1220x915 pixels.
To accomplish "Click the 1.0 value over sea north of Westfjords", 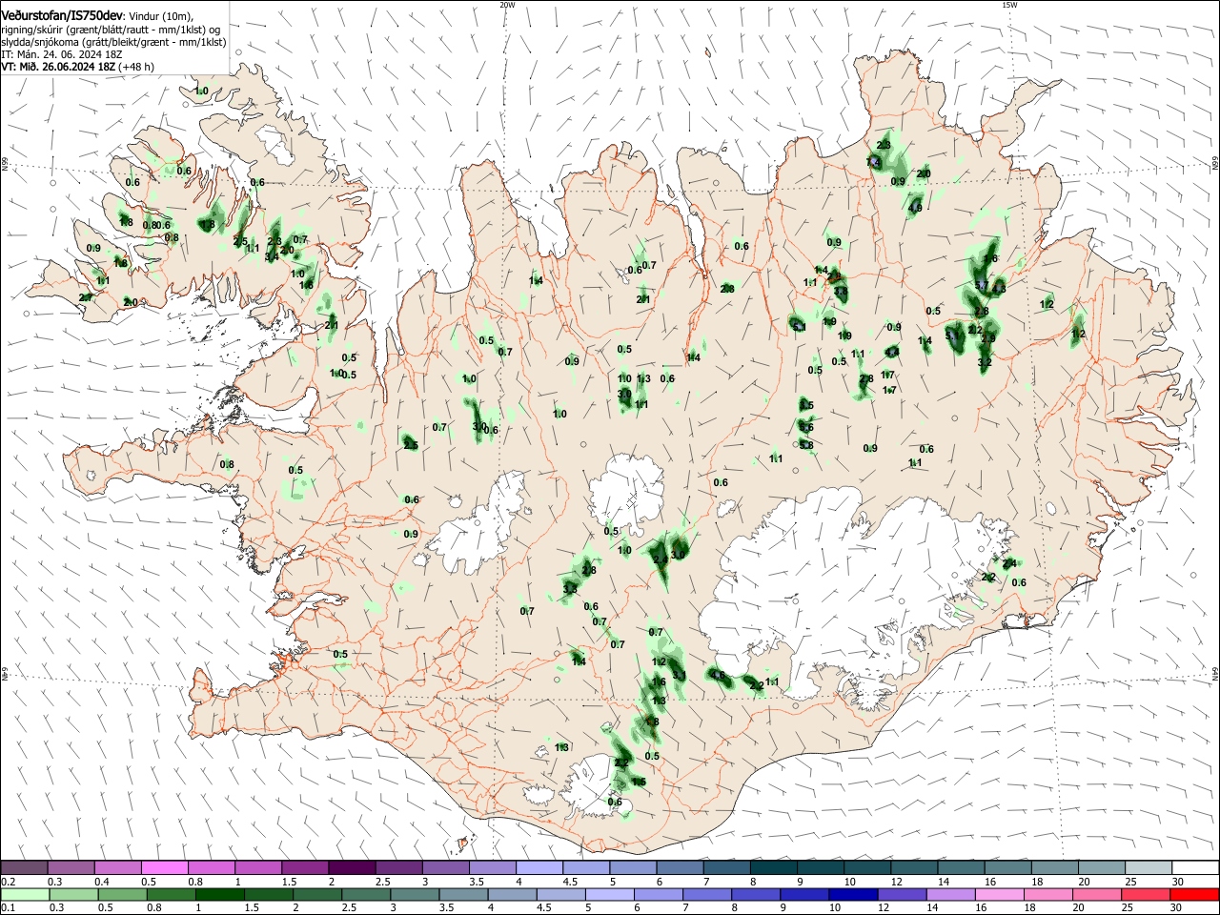I will point(201,91).
